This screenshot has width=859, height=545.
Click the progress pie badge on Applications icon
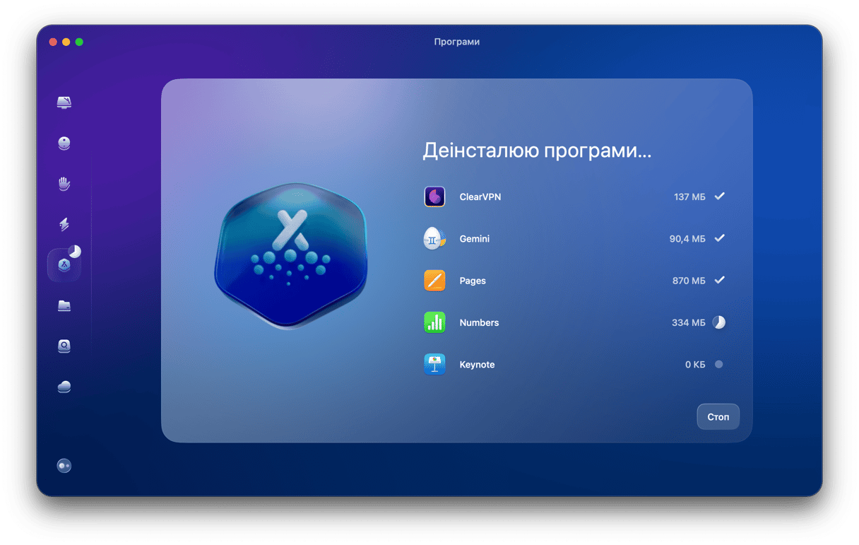click(74, 252)
